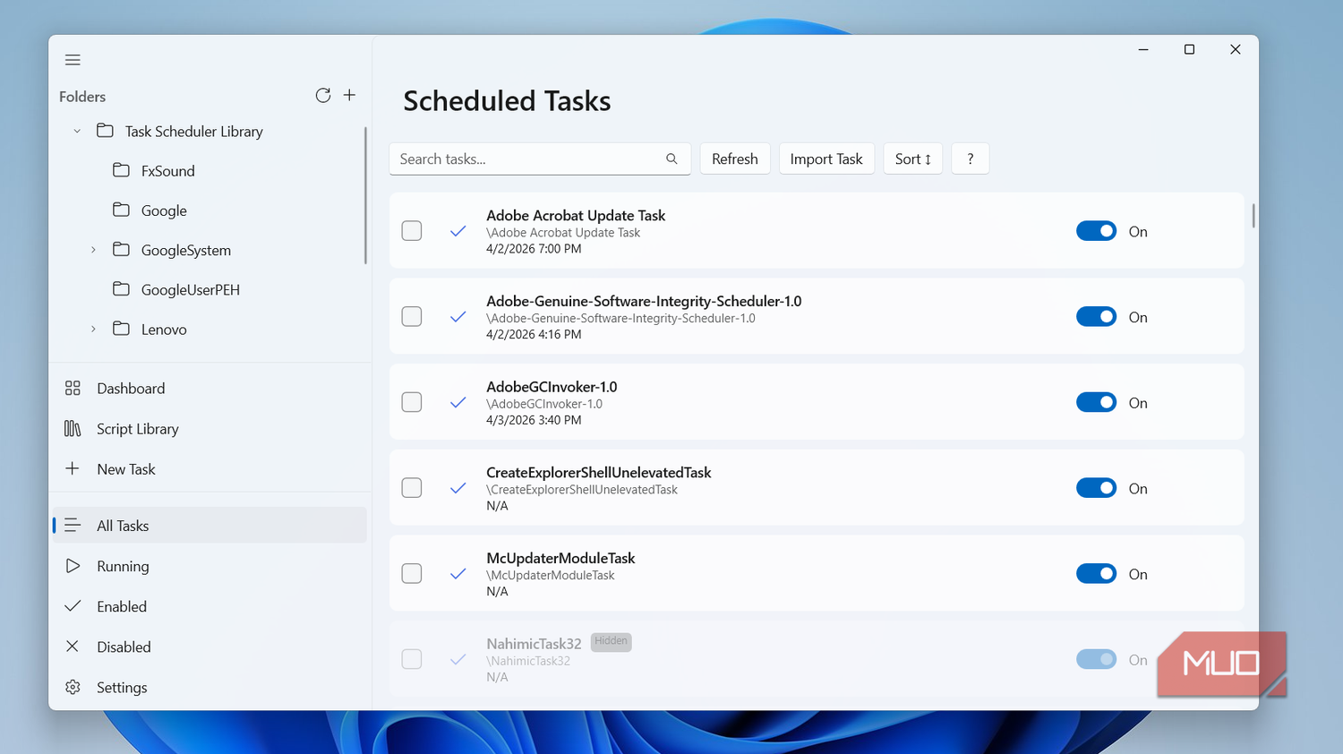Viewport: 1343px width, 754px height.
Task: Toggle off Adobe Acrobat Update Task
Action: pos(1096,231)
